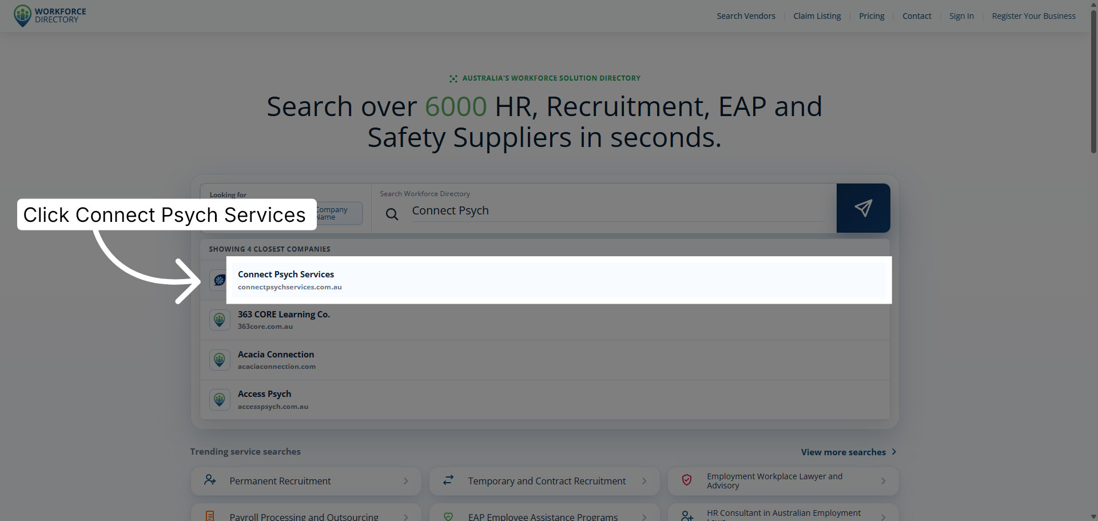Open EAP Employee Assistance Programs chevron
The image size is (1098, 521).
644,517
